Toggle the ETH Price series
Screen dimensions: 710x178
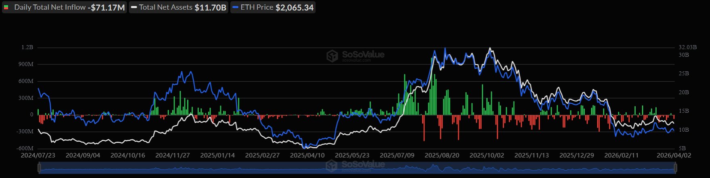pyautogui.click(x=257, y=8)
